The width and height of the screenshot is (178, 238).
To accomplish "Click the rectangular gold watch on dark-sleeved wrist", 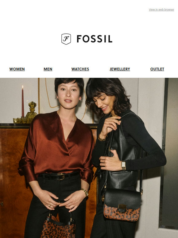I will pos(123,166).
